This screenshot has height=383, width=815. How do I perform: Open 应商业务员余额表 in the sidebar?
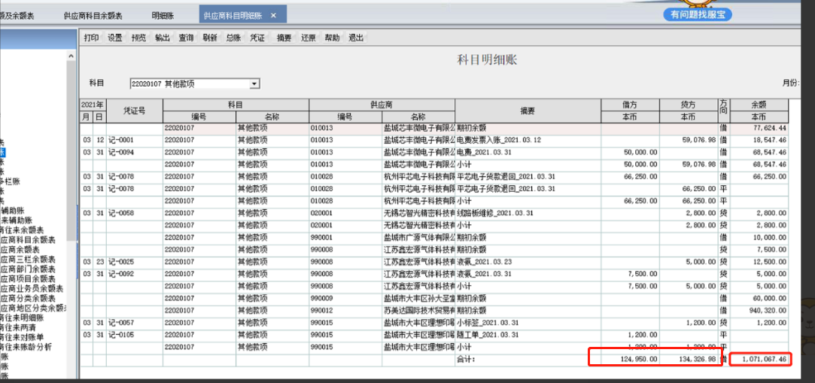[x=32, y=288]
